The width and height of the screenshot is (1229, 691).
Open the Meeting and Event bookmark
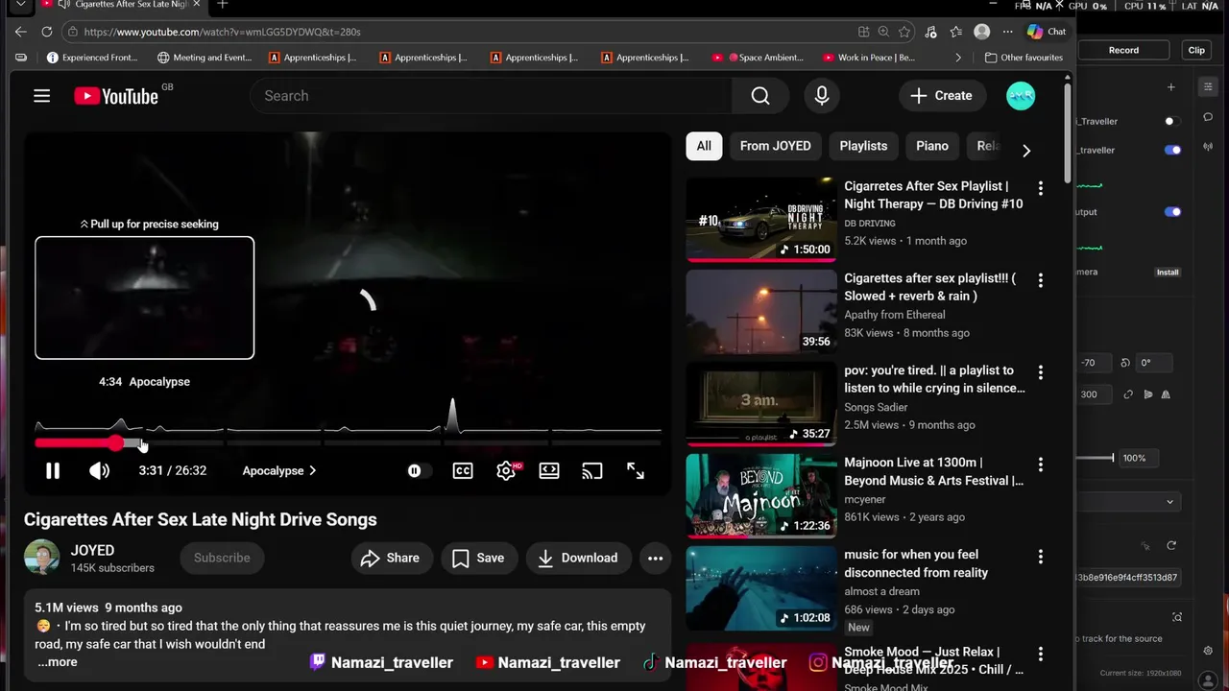pyautogui.click(x=205, y=58)
